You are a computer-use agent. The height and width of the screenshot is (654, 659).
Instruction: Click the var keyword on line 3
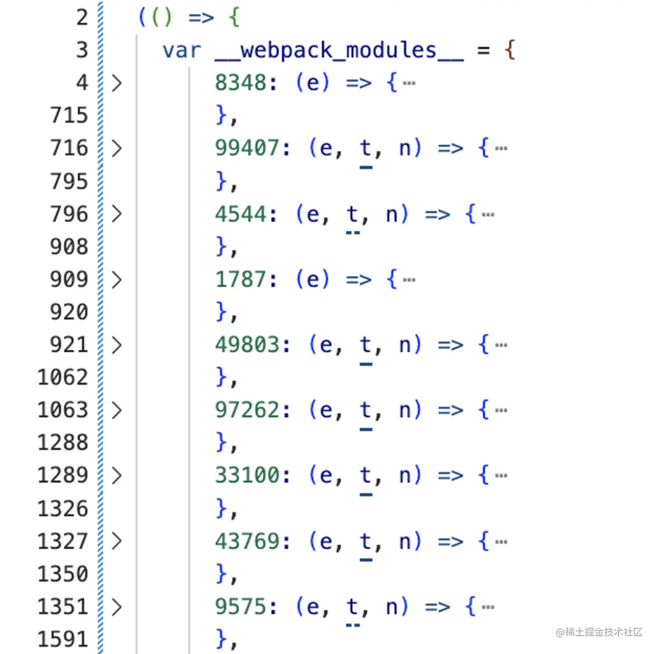pos(182,51)
